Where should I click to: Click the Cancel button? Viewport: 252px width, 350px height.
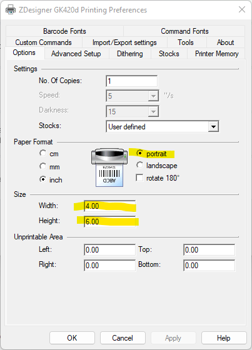pyautogui.click(x=123, y=338)
